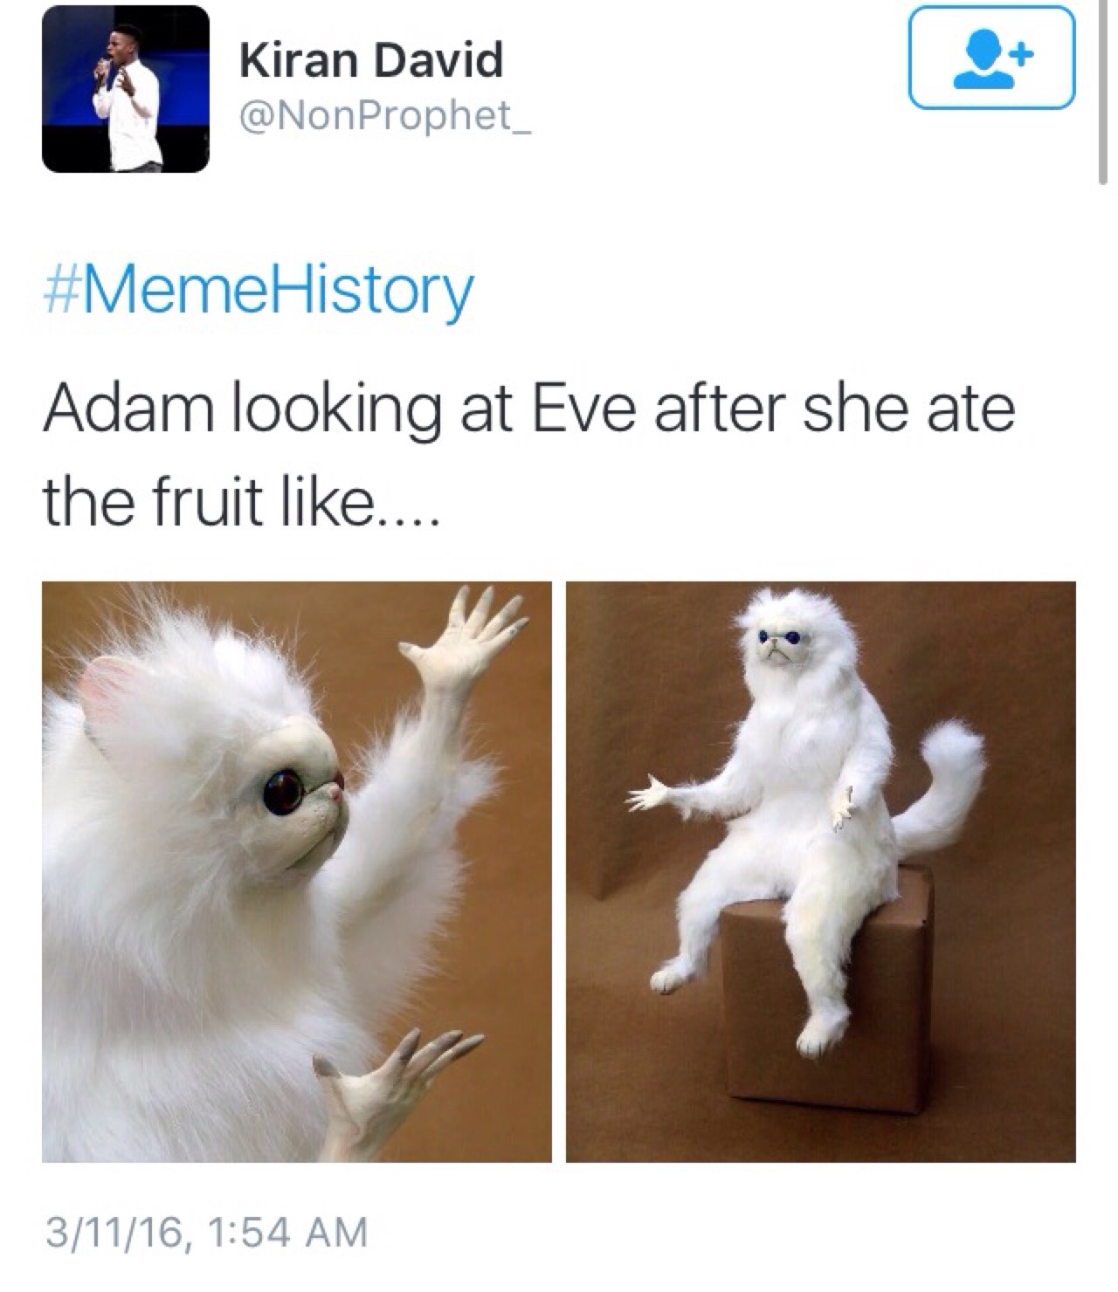
Task: Select the 'Adam looking at Eve' text line
Action: click(x=529, y=410)
